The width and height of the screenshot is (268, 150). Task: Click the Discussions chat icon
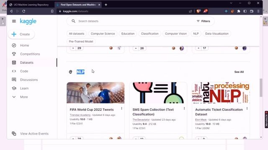tap(14, 80)
